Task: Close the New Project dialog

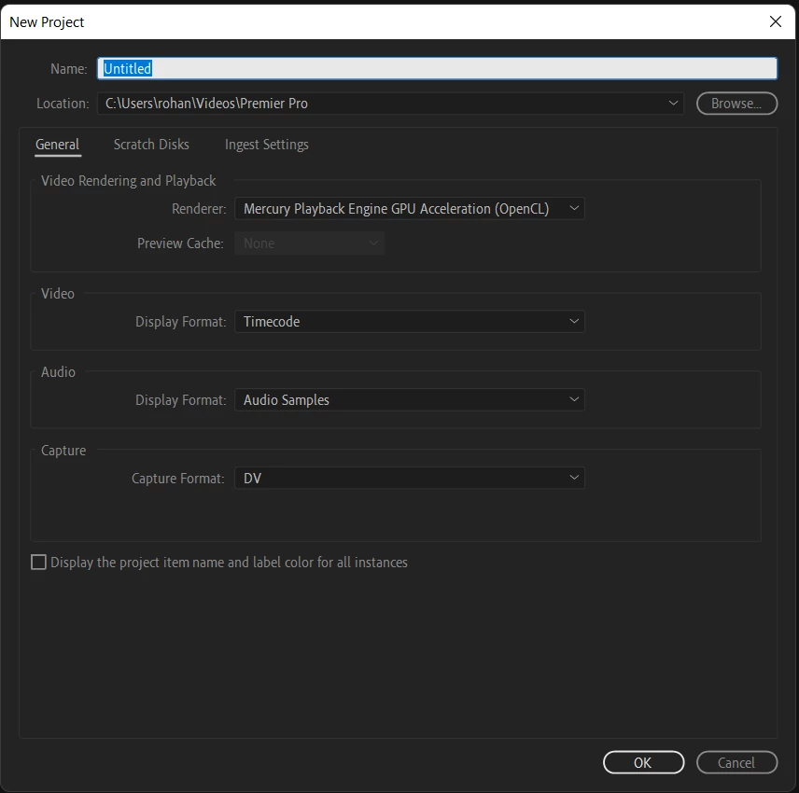Action: tap(775, 21)
